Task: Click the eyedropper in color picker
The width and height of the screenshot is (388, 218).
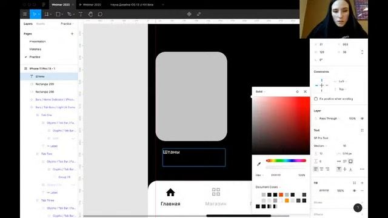Action: [259, 163]
